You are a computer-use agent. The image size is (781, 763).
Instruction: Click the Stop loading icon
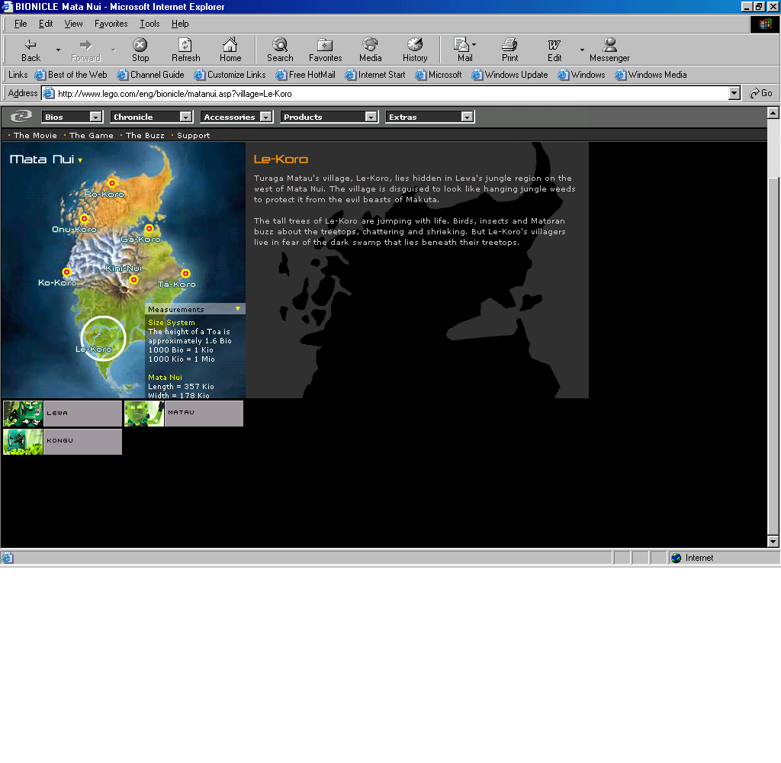coord(140,45)
